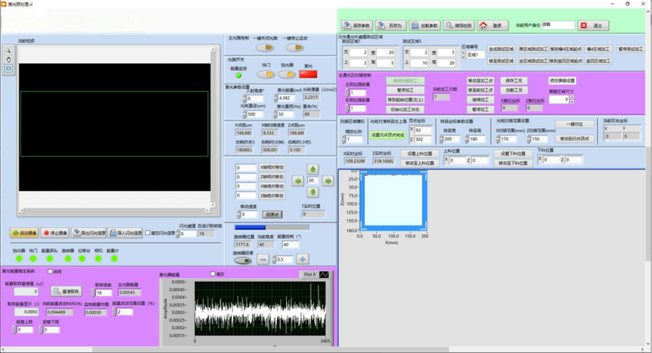This screenshot has width=652, height=353.
Task: Click the green up arrow jog button
Action: (313, 169)
